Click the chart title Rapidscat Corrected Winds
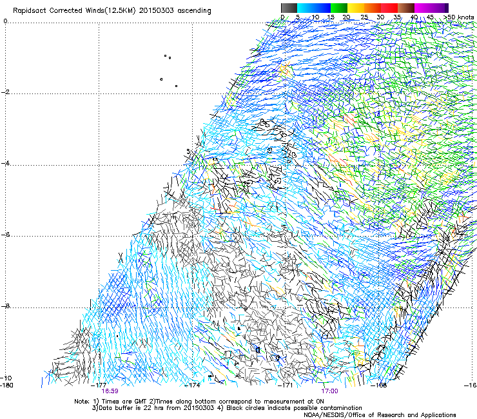Viewport: 477px width, 419px height. pyautogui.click(x=112, y=11)
